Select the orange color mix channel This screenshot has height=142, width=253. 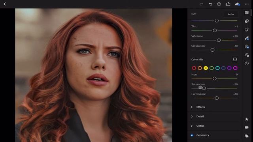[x=200, y=68]
